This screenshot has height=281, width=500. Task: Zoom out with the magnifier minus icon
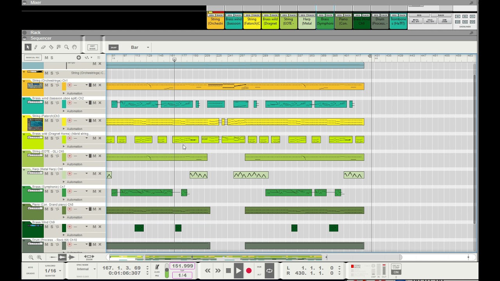coord(31,257)
